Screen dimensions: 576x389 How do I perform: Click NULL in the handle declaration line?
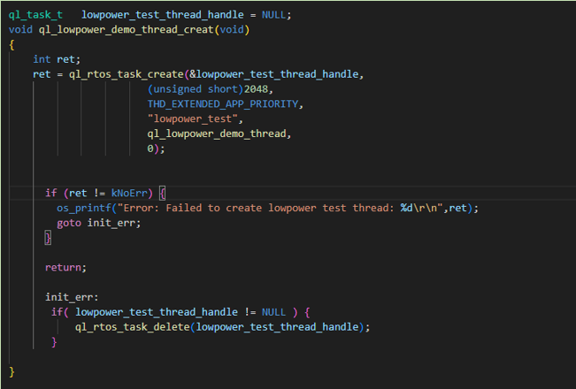(x=275, y=16)
